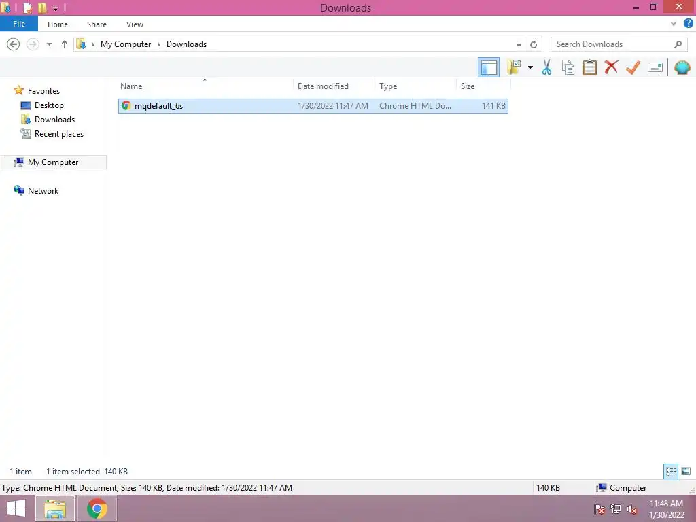Refresh the Downloads folder
The height and width of the screenshot is (522, 696).
(534, 44)
